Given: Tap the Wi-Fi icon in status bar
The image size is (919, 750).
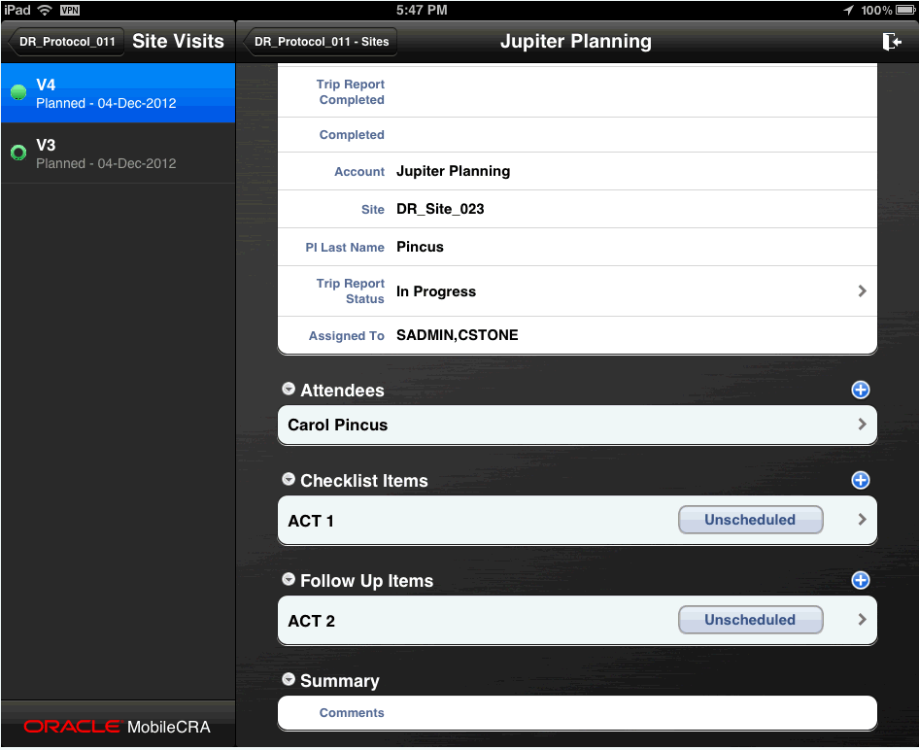Looking at the screenshot, I should point(45,10).
